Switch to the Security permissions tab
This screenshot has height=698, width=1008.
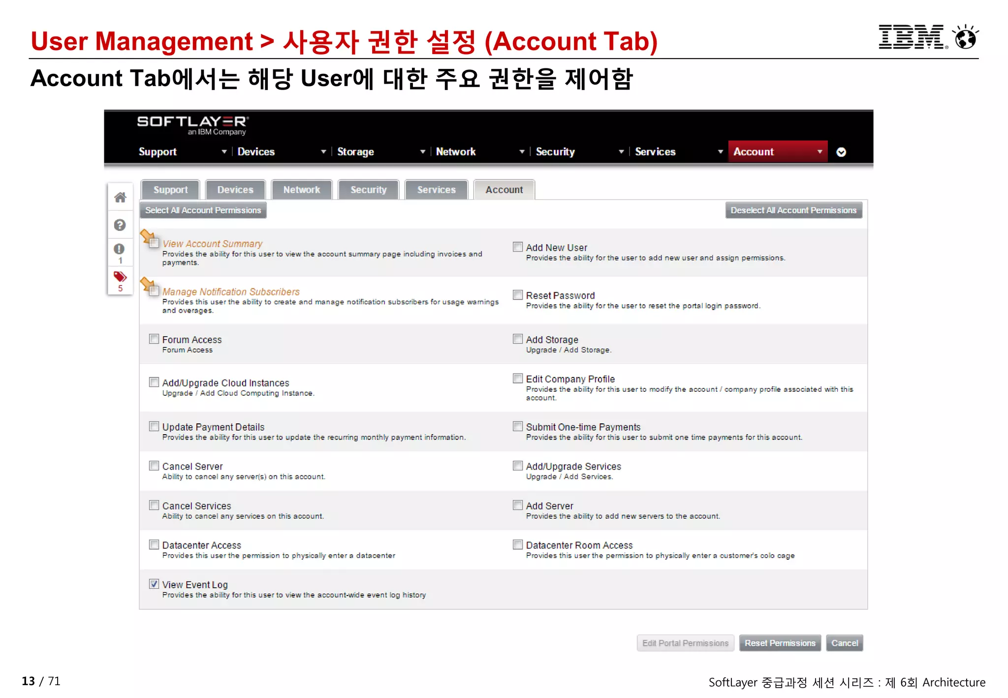[369, 190]
